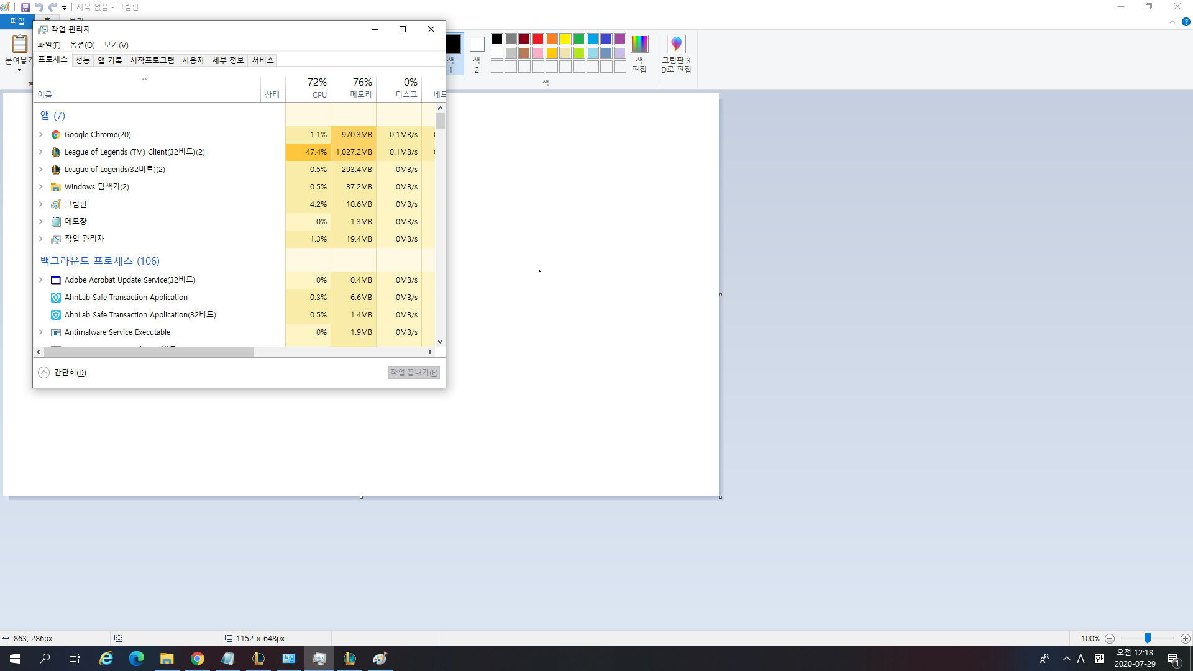
Task: Select the Color 2 white box
Action: click(477, 45)
